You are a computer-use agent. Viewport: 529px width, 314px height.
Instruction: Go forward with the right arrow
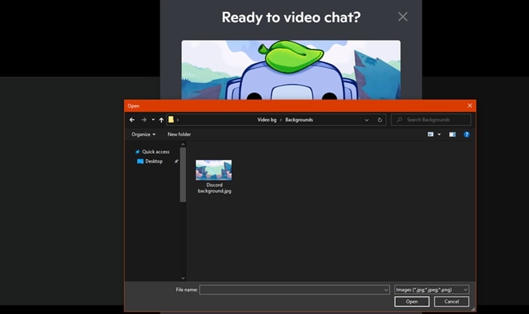143,120
